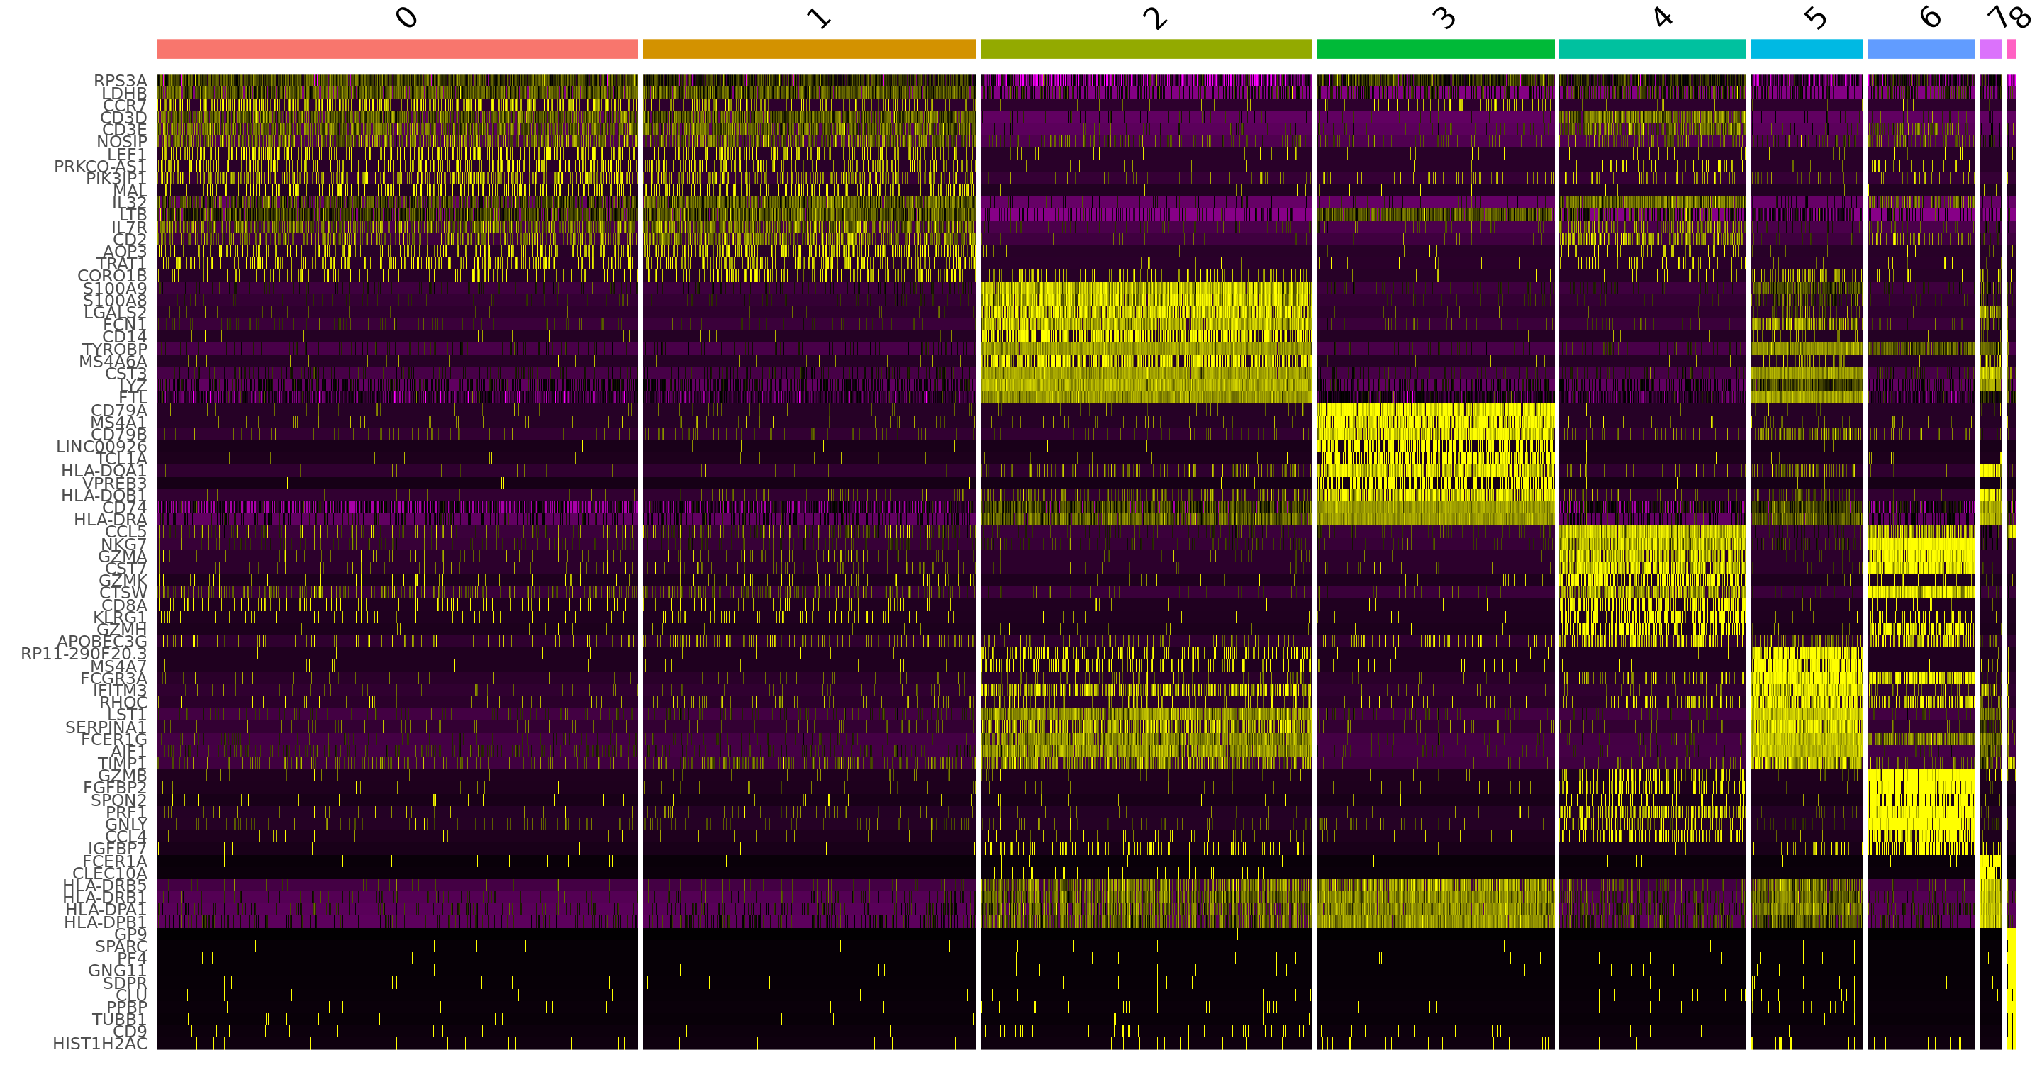Click the PRKCQ-AS1 gene label

click(101, 167)
